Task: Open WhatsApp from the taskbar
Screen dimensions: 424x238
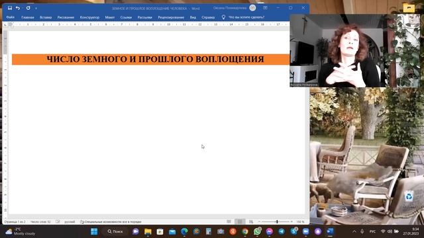Action: (x=257, y=231)
